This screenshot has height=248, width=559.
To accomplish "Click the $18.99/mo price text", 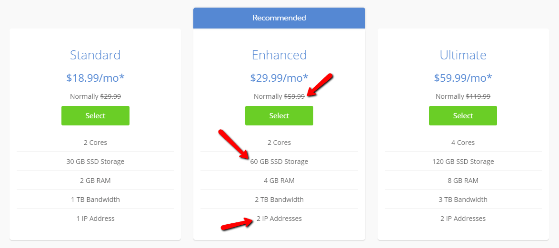I will coord(95,77).
